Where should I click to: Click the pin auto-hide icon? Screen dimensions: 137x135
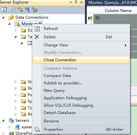point(76,2)
